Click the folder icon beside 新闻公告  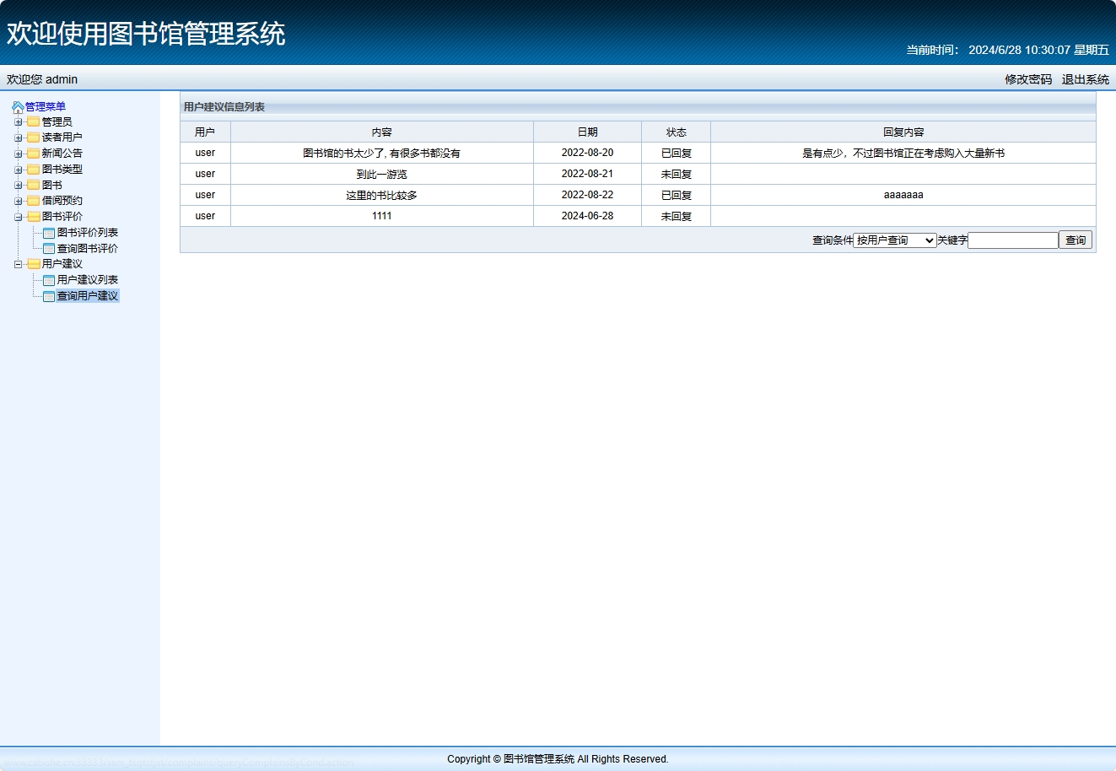(31, 153)
